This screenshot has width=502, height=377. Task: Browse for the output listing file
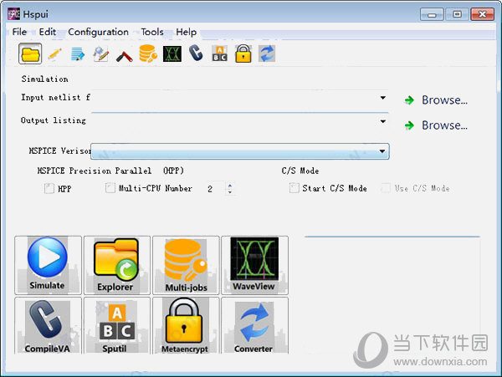pyautogui.click(x=436, y=125)
